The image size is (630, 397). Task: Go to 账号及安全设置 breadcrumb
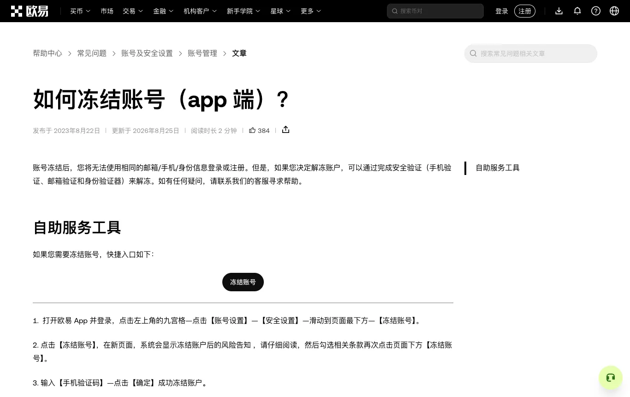point(147,54)
